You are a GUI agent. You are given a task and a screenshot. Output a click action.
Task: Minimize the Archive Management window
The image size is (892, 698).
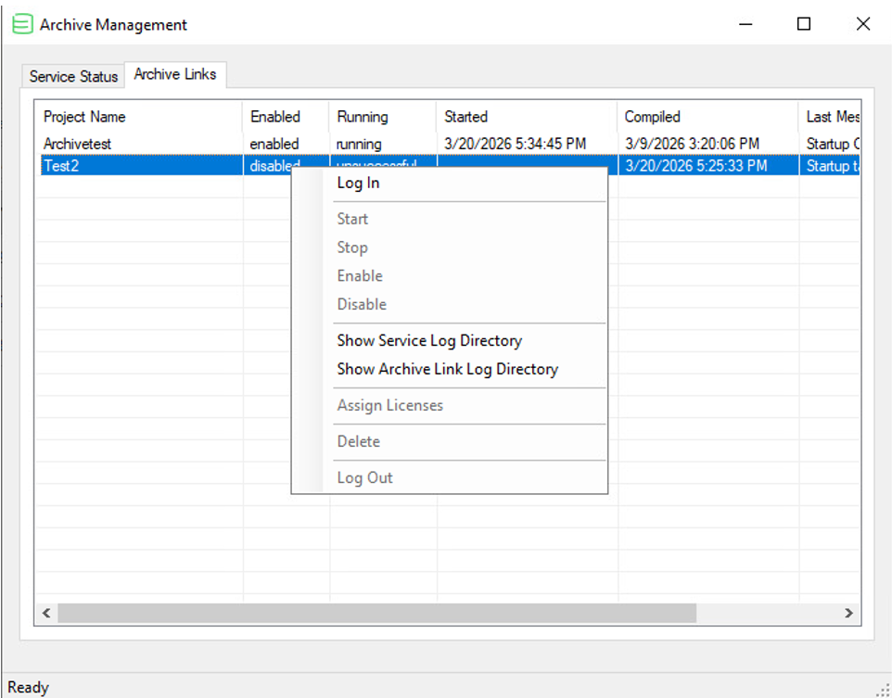[745, 24]
